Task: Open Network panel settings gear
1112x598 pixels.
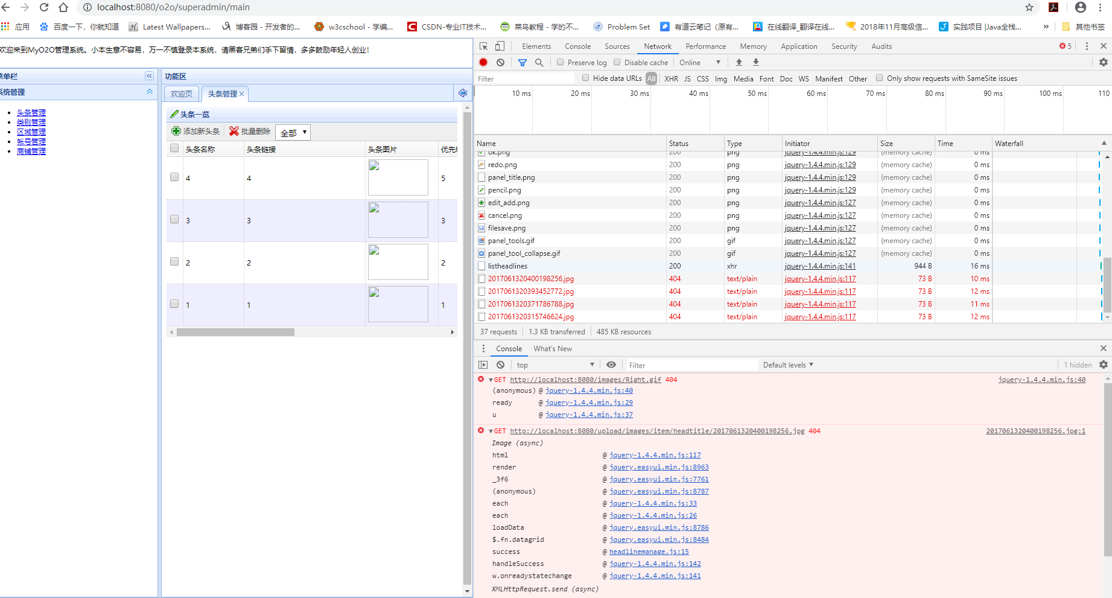Action: 1104,62
